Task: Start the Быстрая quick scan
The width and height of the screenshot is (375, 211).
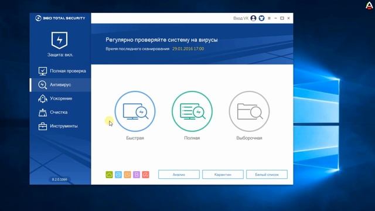Action: 135,111
